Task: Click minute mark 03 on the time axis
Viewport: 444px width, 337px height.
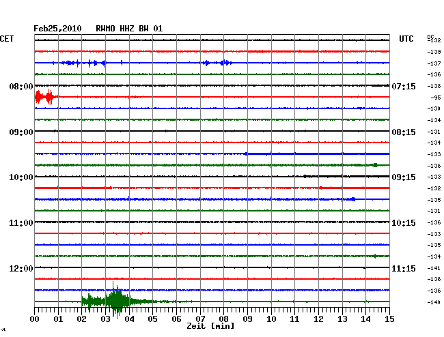Action: [x=105, y=319]
